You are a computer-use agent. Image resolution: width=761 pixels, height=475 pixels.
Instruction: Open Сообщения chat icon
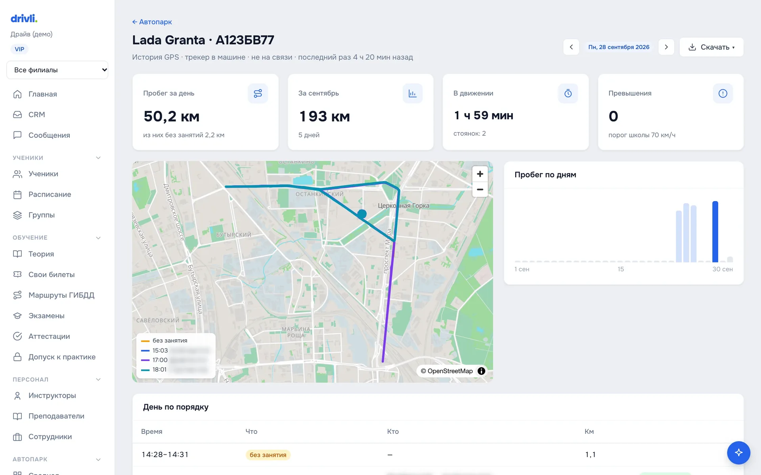pos(17,135)
